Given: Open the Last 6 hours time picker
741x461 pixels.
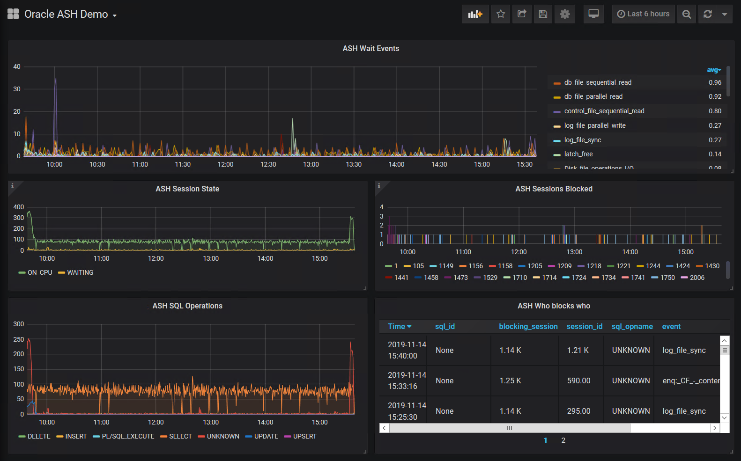Looking at the screenshot, I should pos(643,14).
